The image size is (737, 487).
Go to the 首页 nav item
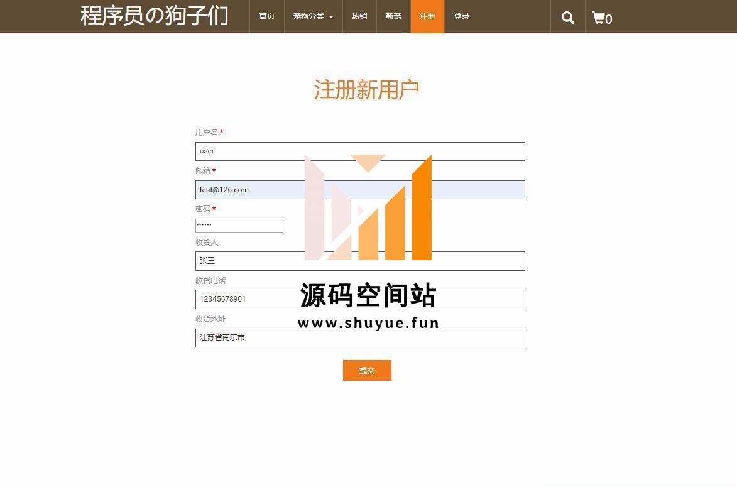coord(266,16)
